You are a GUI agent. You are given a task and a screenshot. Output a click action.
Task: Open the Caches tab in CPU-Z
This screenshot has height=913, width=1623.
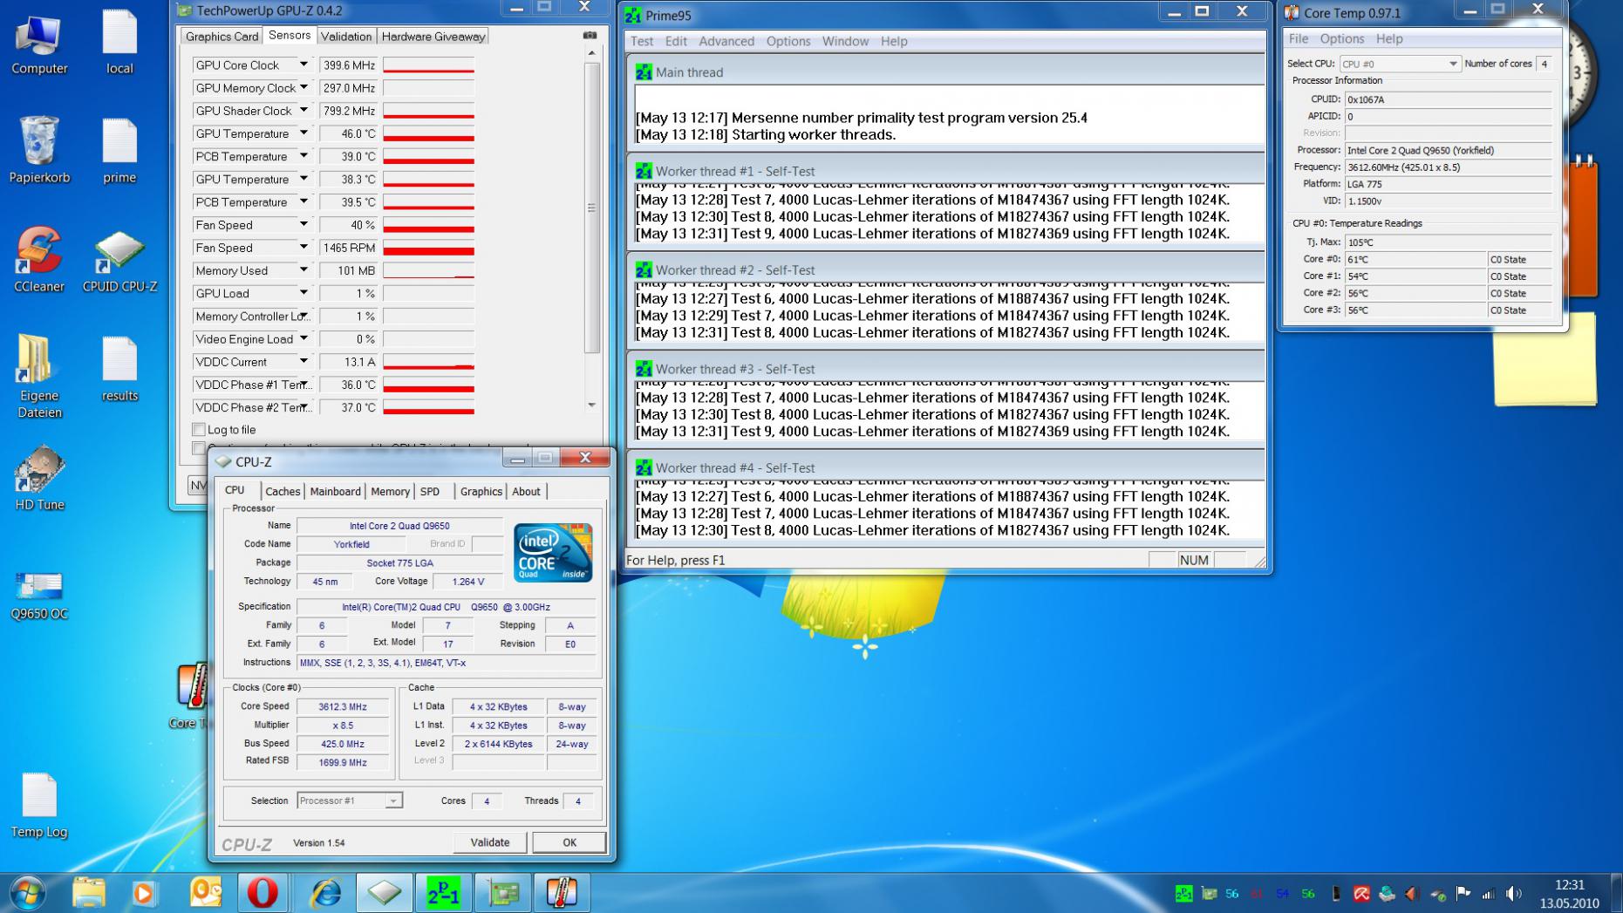tap(283, 492)
